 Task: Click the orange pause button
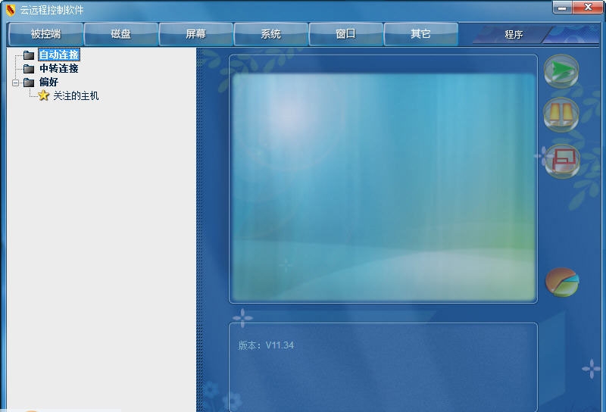coord(561,115)
